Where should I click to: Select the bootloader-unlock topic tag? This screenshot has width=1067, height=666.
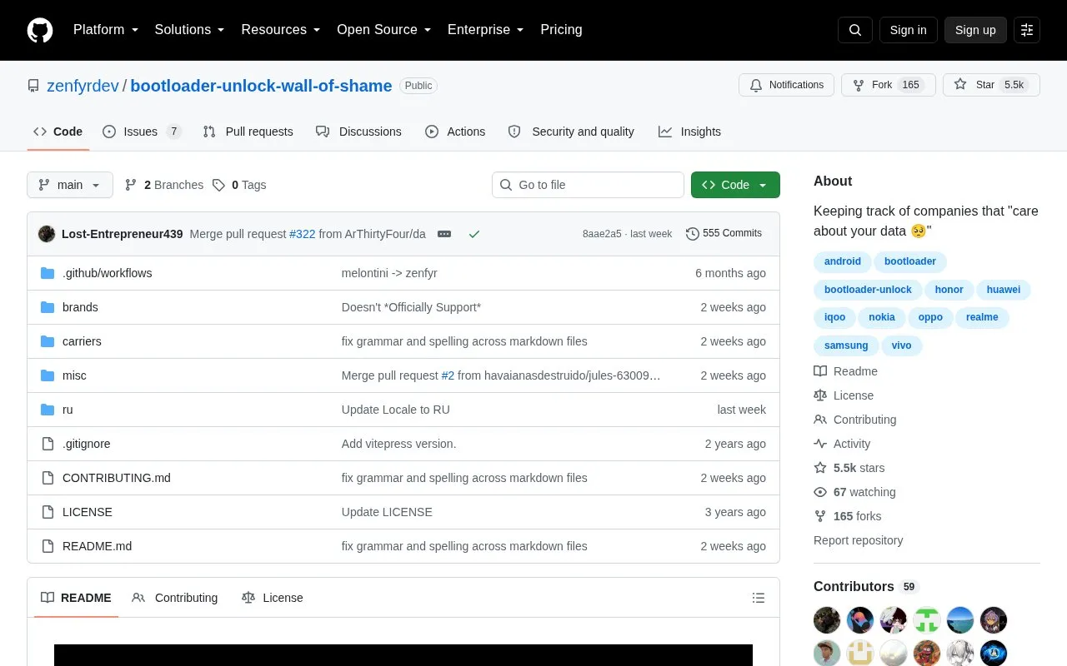[x=868, y=290]
